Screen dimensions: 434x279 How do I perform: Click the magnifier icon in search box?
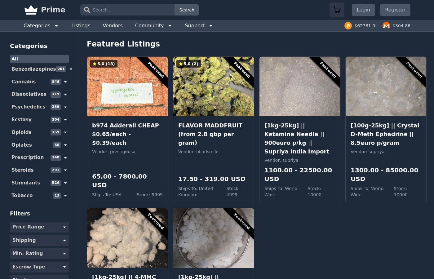click(x=87, y=10)
